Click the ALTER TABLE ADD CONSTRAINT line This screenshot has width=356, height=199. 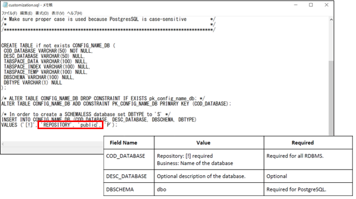116,104
